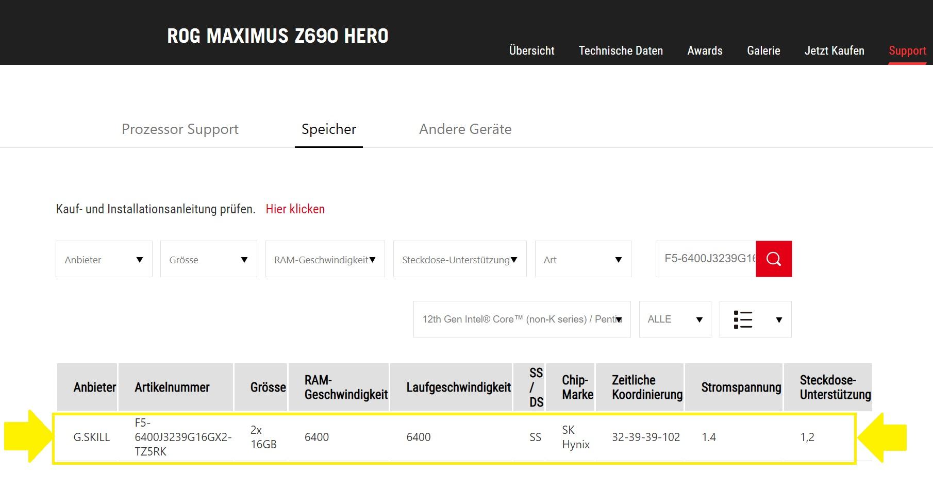Open the 12th Gen Intel Core processor dropdown

click(522, 319)
